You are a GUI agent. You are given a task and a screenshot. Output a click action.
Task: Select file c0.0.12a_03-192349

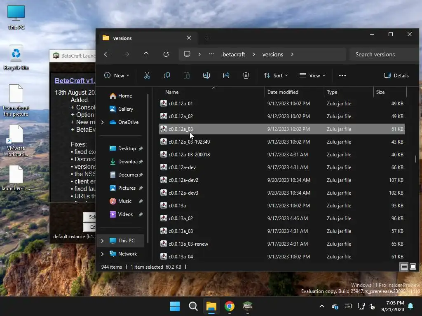pyautogui.click(x=282, y=142)
